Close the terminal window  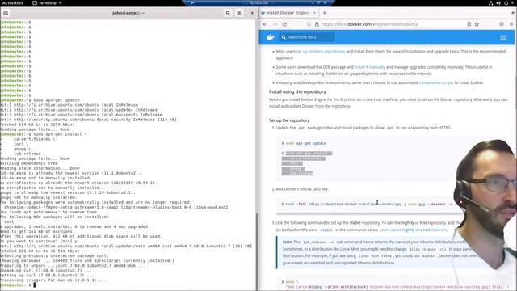[252, 13]
